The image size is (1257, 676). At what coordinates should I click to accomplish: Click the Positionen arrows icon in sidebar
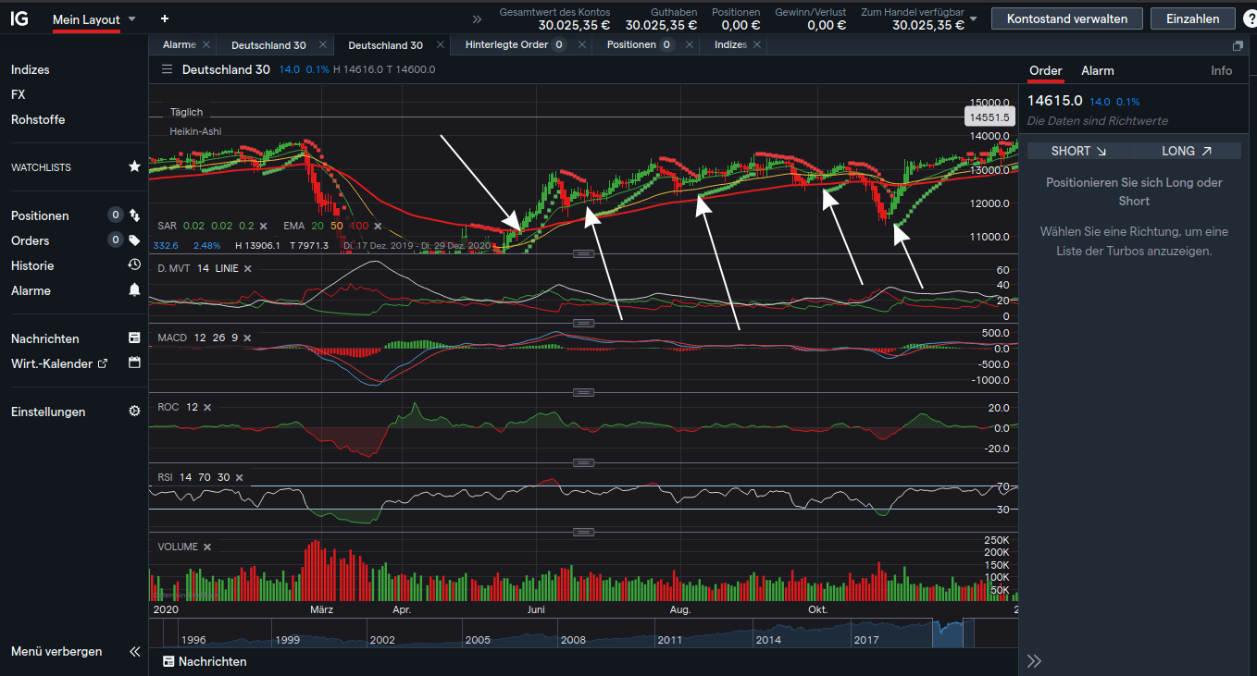[134, 215]
